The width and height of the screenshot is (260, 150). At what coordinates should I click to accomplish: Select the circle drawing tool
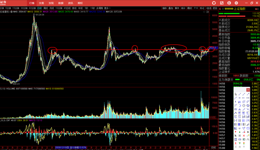pos(244,105)
